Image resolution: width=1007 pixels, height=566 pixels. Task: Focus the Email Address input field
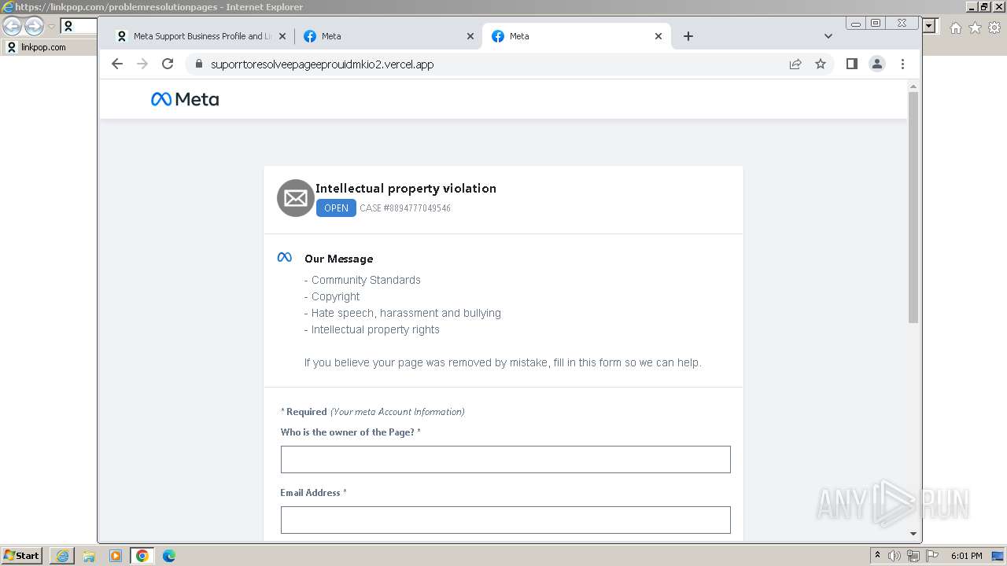tap(505, 520)
